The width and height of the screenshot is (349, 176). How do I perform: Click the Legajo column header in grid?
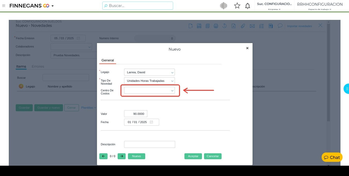pos(30,86)
